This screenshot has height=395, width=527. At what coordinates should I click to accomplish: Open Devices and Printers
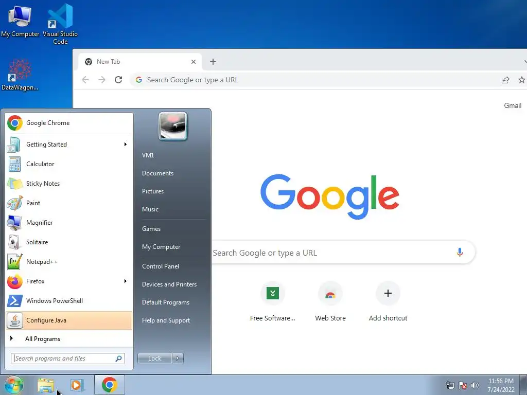pyautogui.click(x=169, y=284)
